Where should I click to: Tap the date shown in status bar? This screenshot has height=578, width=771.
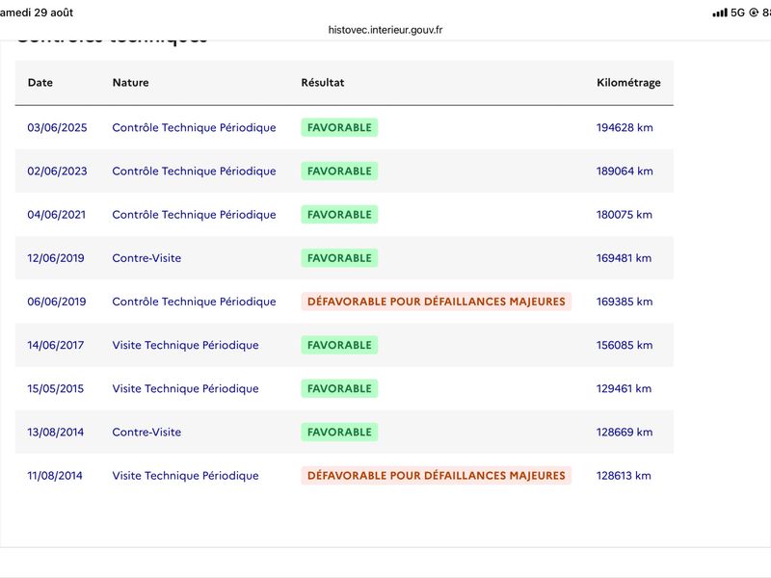(37, 13)
